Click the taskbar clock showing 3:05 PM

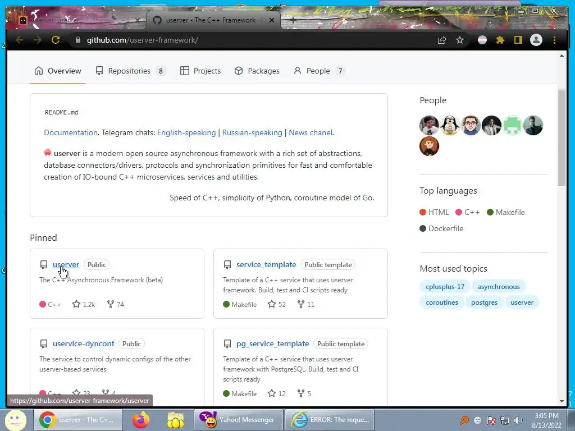point(547,420)
